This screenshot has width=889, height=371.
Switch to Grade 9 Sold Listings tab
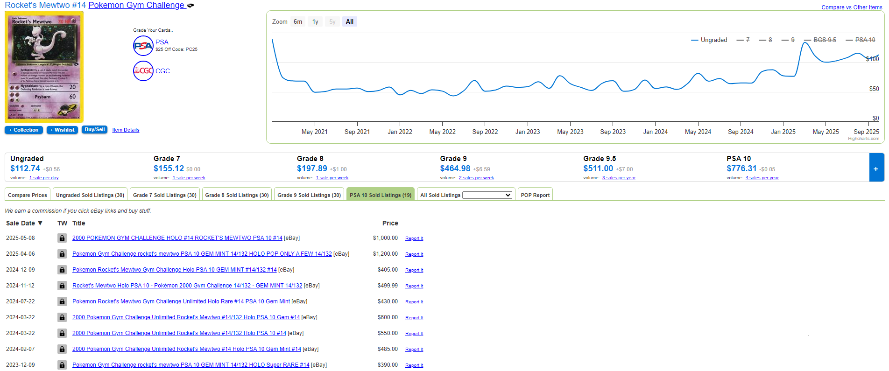309,195
